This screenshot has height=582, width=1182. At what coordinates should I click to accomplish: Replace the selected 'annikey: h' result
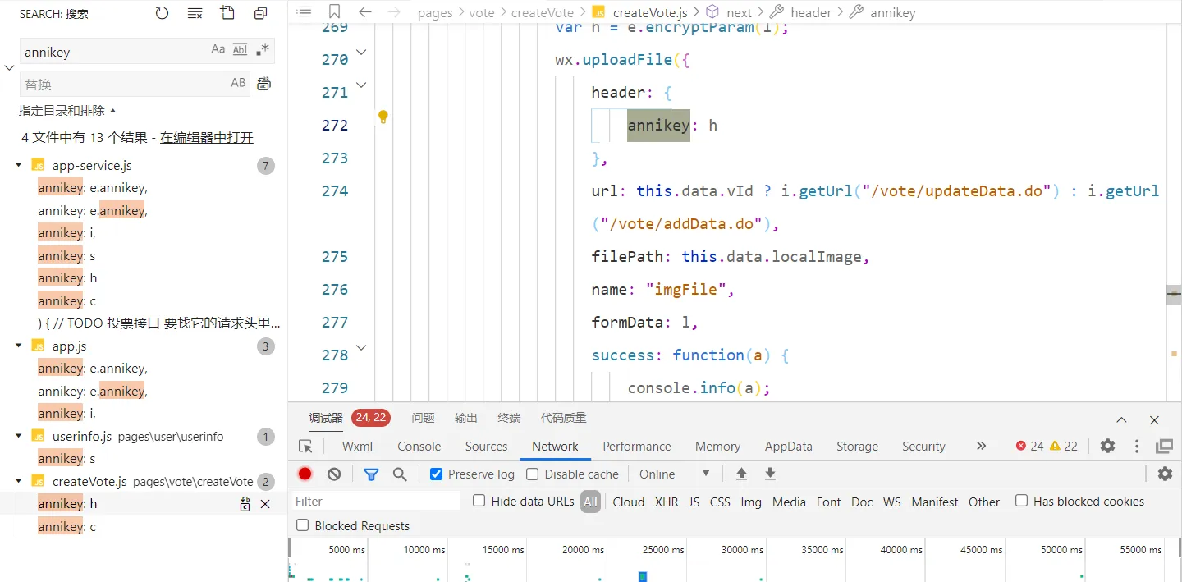pyautogui.click(x=245, y=504)
